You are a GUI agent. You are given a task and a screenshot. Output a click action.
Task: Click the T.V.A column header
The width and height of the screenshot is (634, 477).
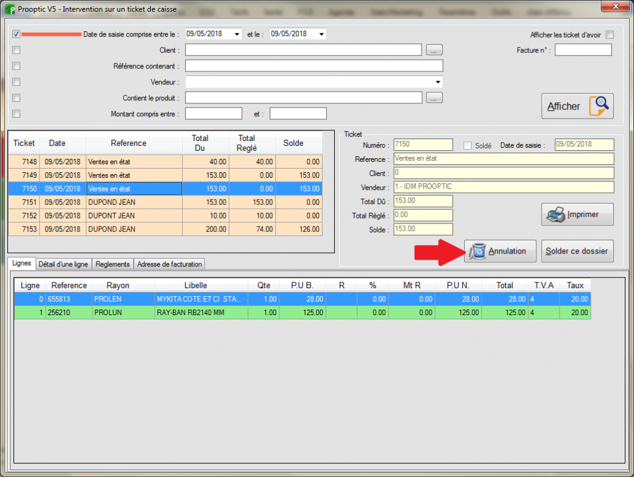pos(544,286)
